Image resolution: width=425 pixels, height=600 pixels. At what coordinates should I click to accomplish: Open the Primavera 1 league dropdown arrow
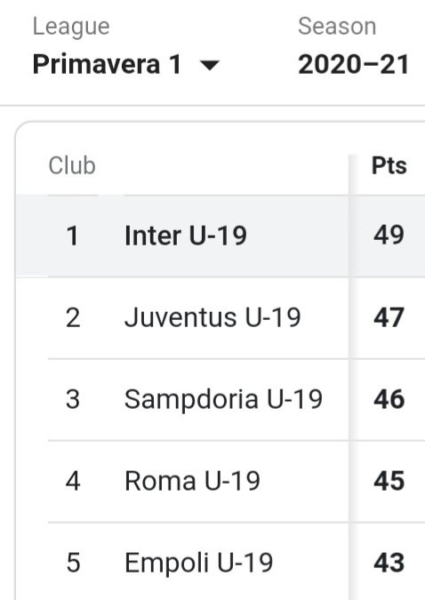pyautogui.click(x=210, y=66)
